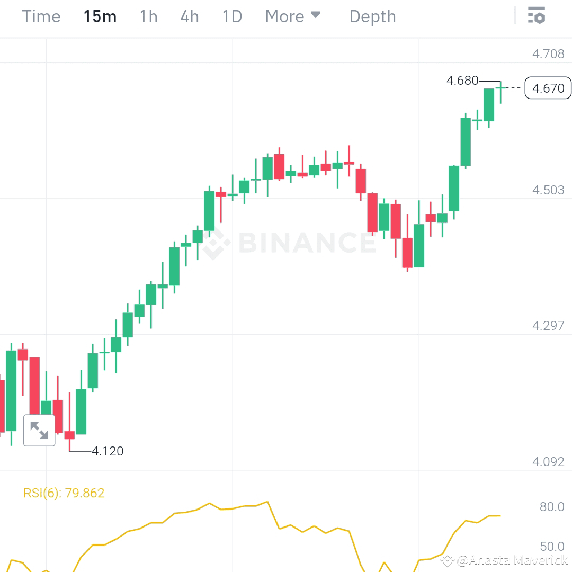Switch to the 1h timeframe
This screenshot has height=572, width=572.
click(x=148, y=16)
